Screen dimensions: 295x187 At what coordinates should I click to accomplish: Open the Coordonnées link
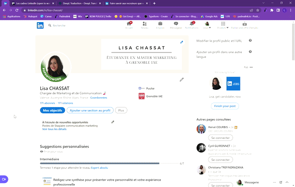coord(99,98)
